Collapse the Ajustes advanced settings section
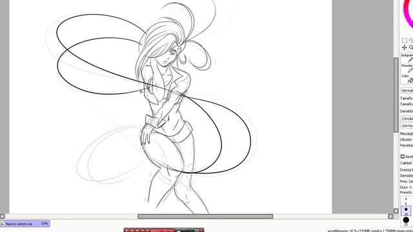 click(403, 157)
